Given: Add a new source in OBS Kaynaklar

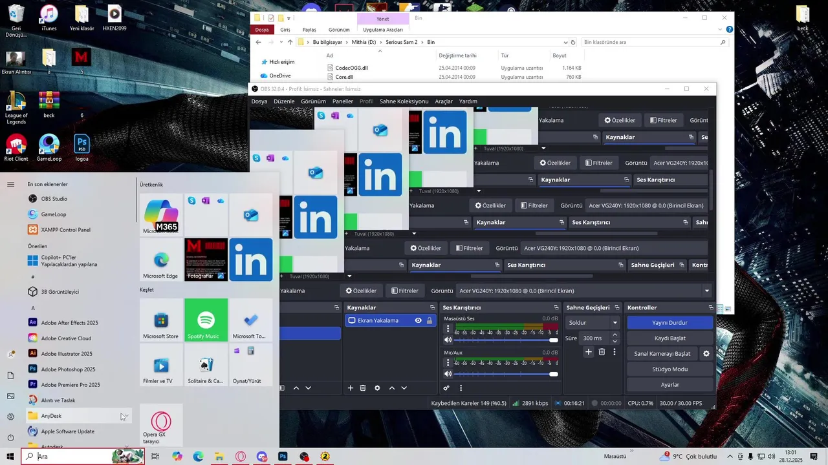Looking at the screenshot, I should 351,388.
